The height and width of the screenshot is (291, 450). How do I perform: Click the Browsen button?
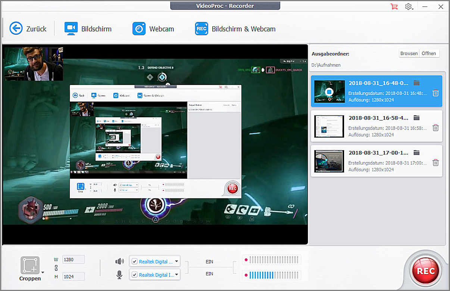(409, 53)
